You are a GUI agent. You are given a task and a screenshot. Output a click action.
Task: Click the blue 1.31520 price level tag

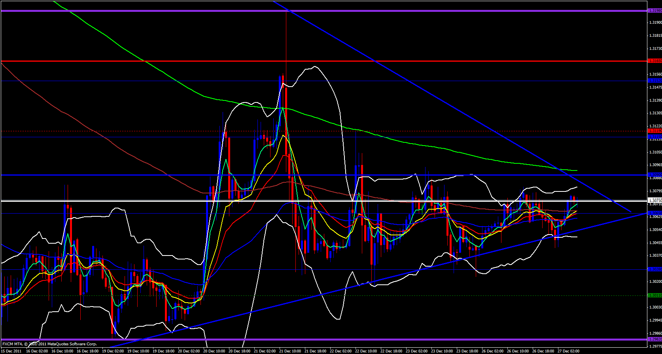(654, 81)
